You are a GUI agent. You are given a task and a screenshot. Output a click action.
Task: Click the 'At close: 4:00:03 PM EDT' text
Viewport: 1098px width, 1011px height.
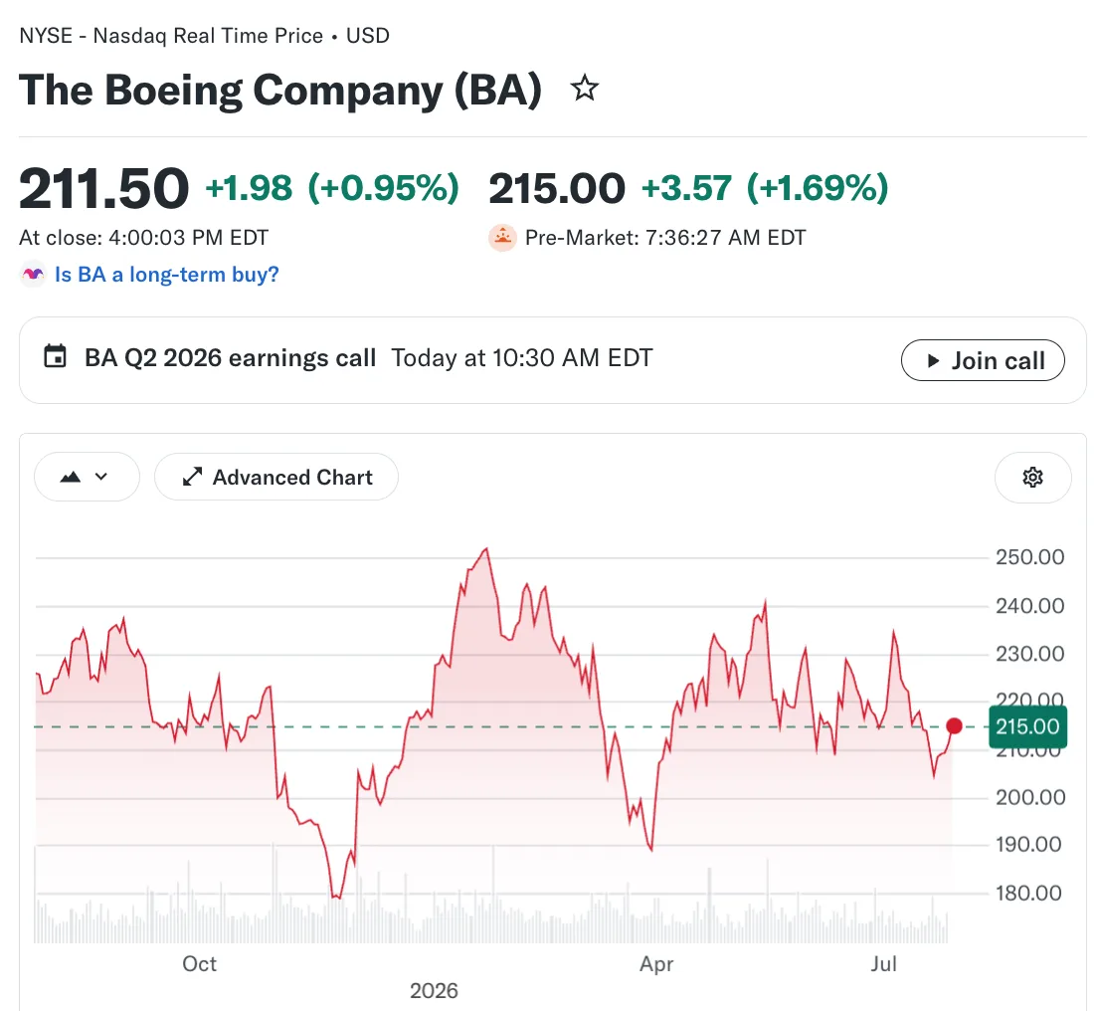pyautogui.click(x=143, y=238)
